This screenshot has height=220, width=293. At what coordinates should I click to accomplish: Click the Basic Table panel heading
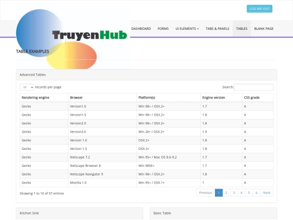pos(213,213)
